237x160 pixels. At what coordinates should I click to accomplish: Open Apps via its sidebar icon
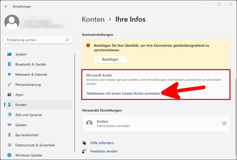click(x=9, y=95)
